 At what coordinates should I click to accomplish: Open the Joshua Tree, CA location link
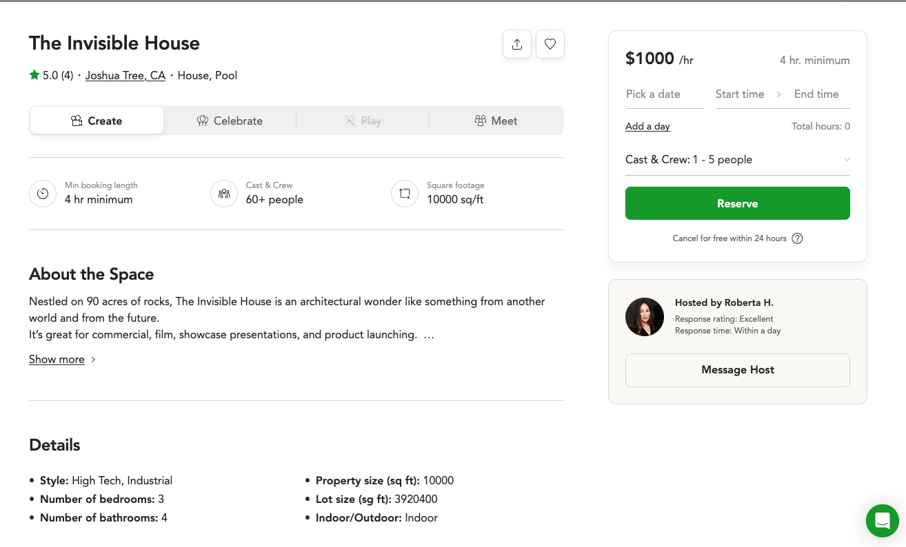(x=125, y=76)
